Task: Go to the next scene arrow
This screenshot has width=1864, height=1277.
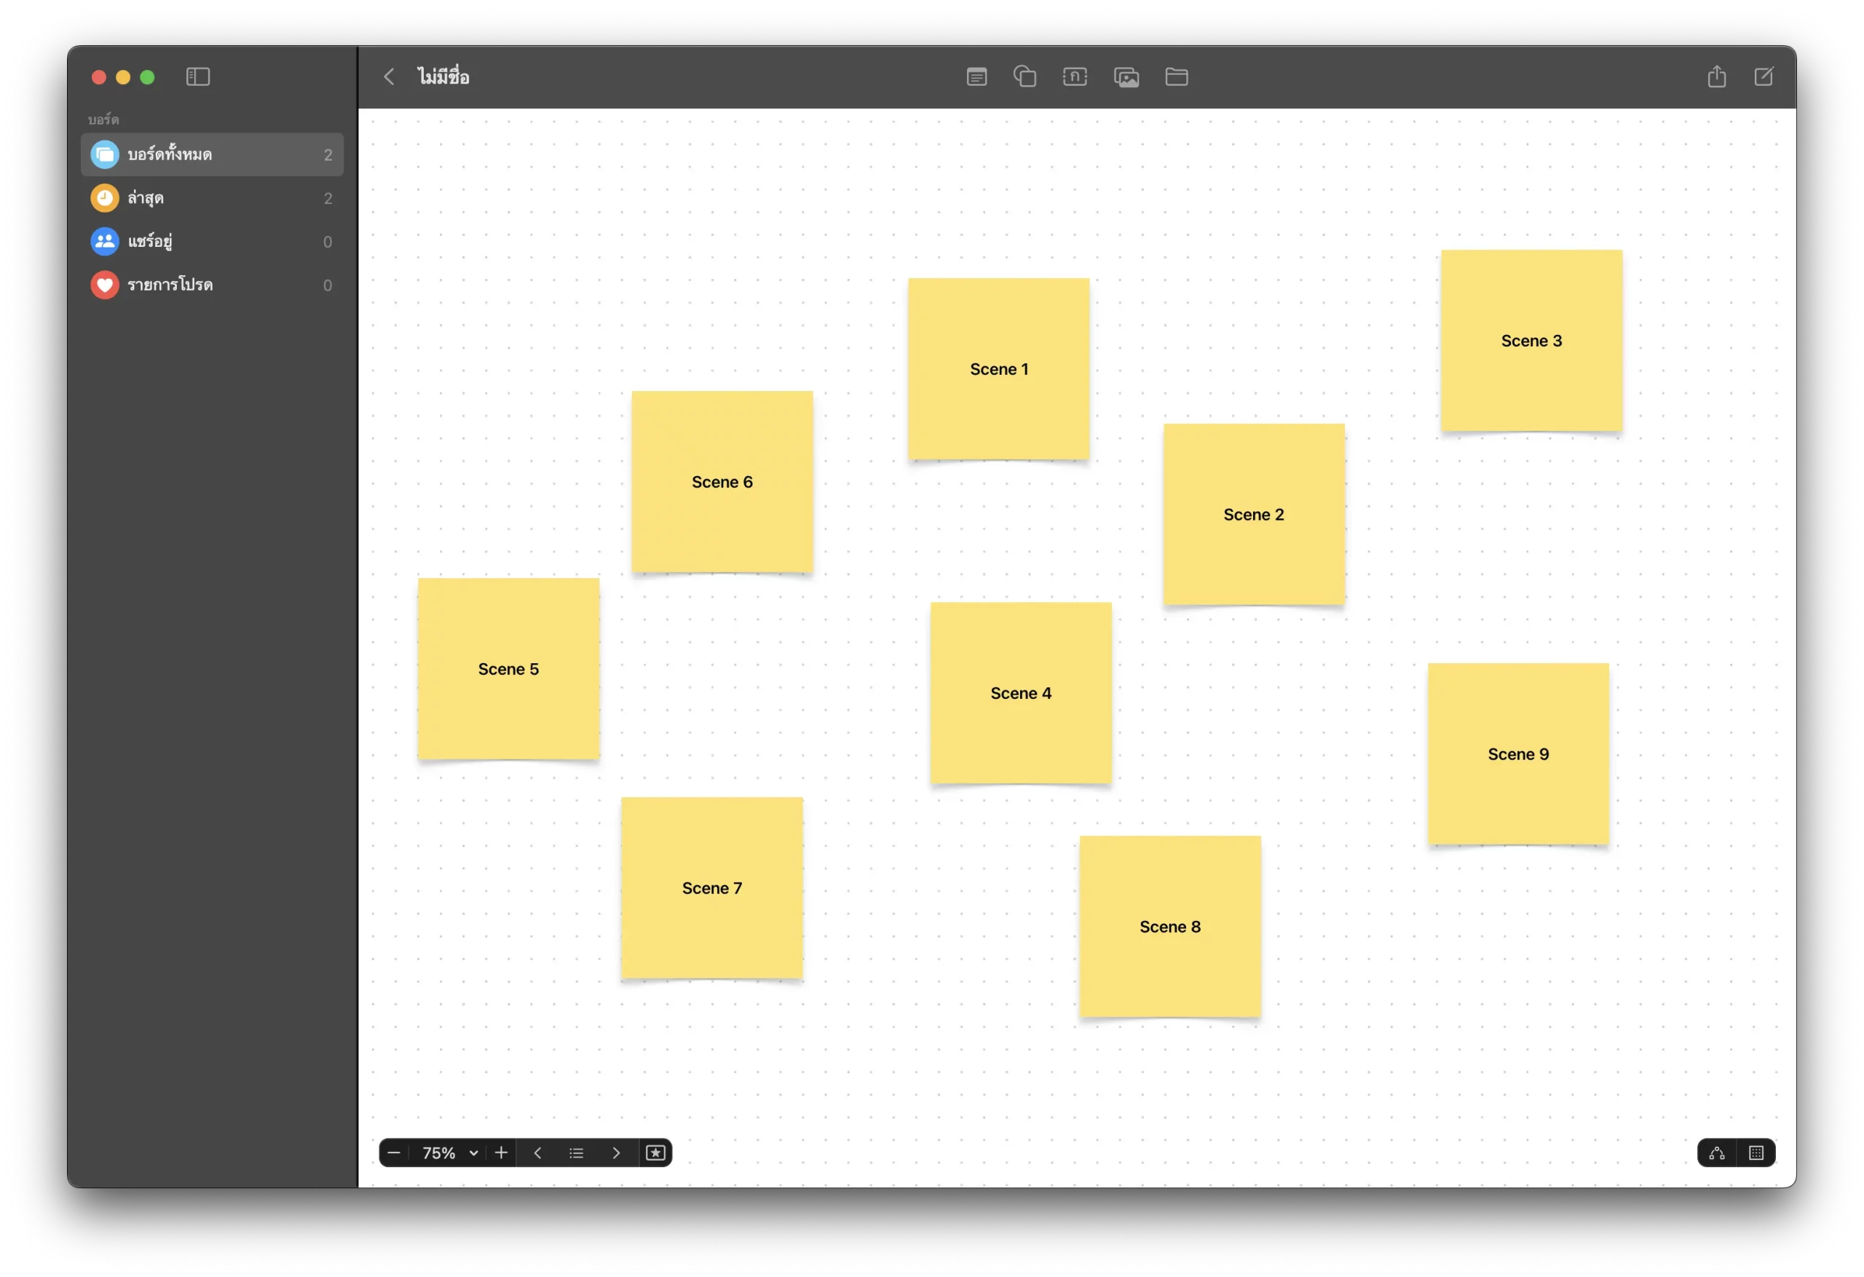Action: [x=615, y=1153]
